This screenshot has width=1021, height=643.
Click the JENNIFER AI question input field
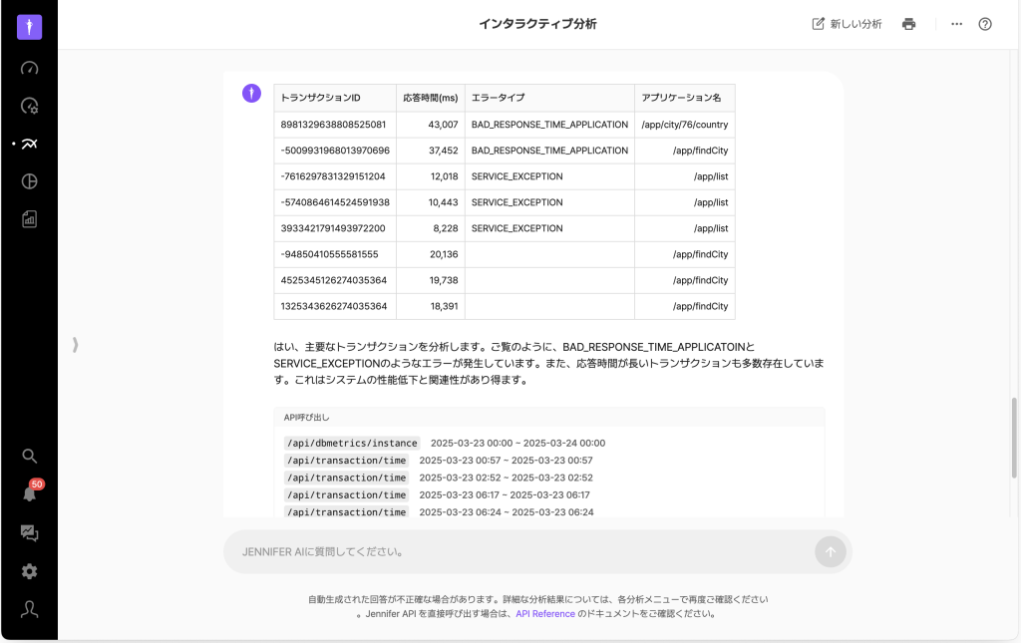click(518, 551)
